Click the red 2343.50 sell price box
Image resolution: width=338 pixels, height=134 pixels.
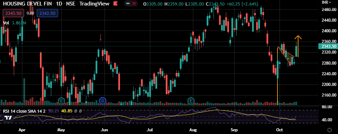pyautogui.click(x=13, y=13)
